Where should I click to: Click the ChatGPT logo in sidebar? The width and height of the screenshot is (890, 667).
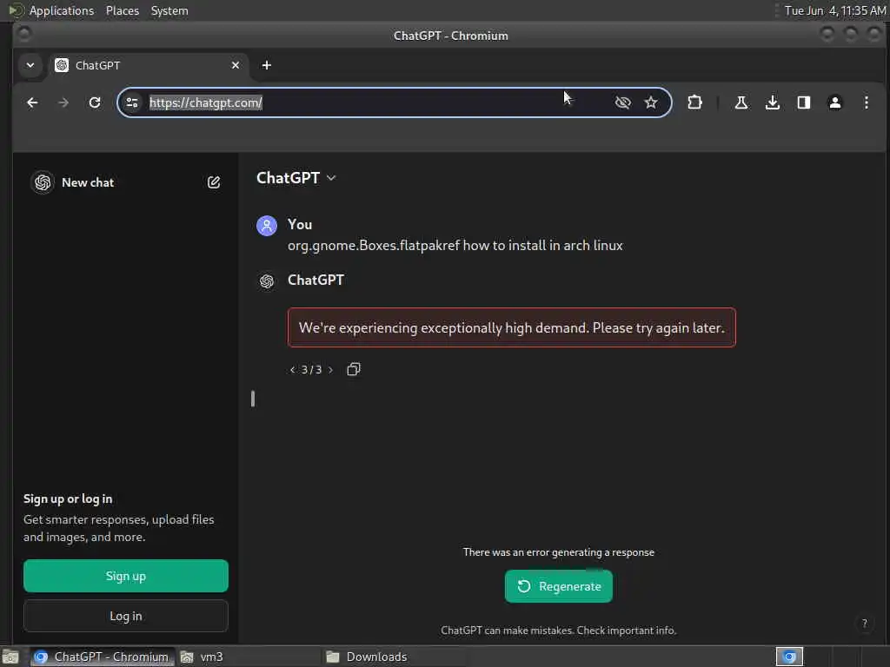[x=43, y=182]
